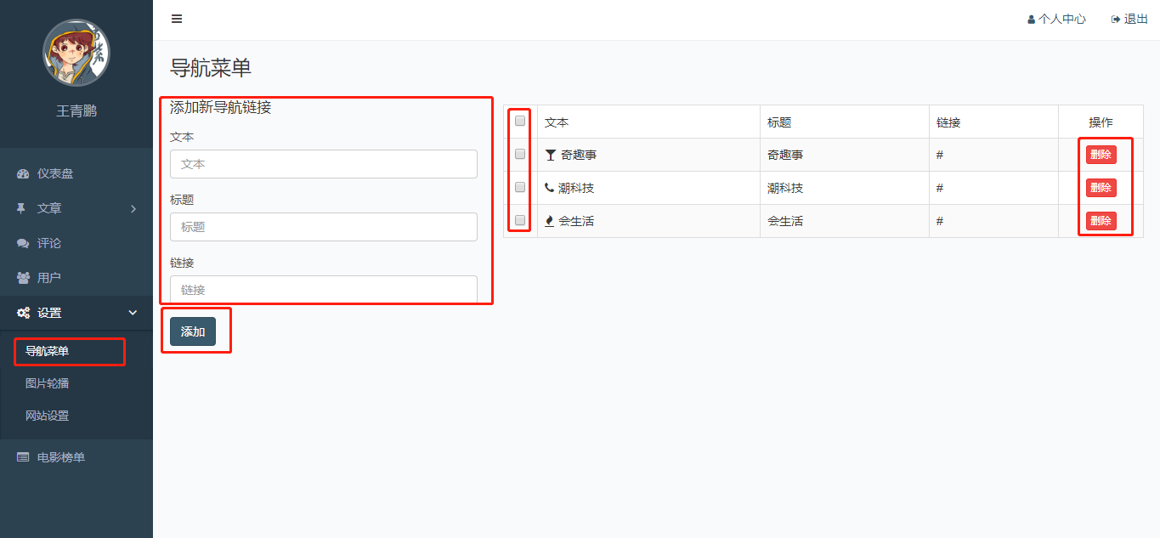This screenshot has width=1160, height=538.
Task: Delete the 潮科技 navigation entry
Action: click(x=1101, y=188)
